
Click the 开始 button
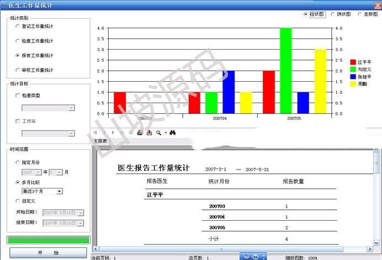pos(48,253)
